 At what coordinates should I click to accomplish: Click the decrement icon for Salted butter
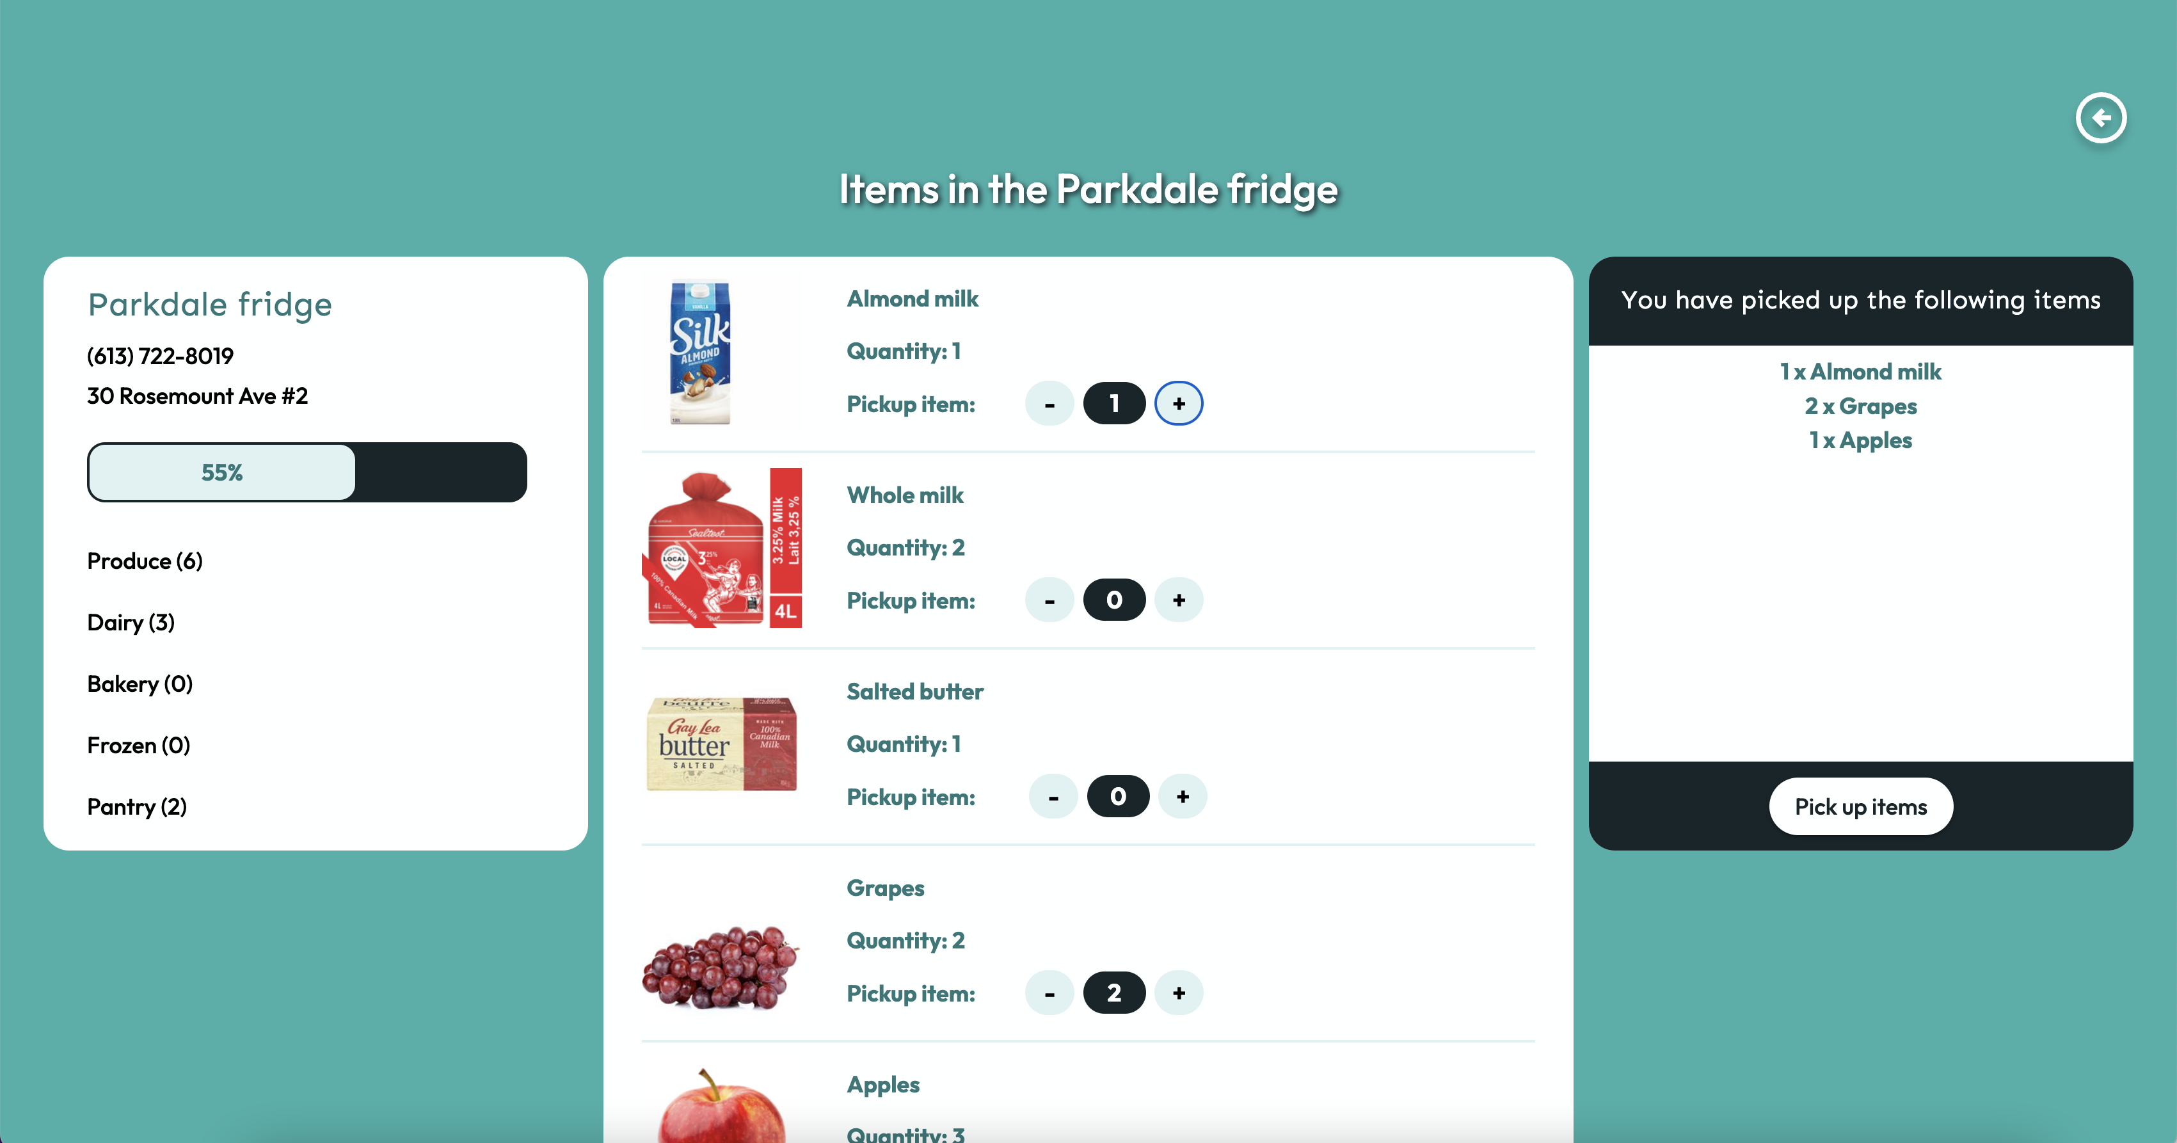pos(1053,796)
